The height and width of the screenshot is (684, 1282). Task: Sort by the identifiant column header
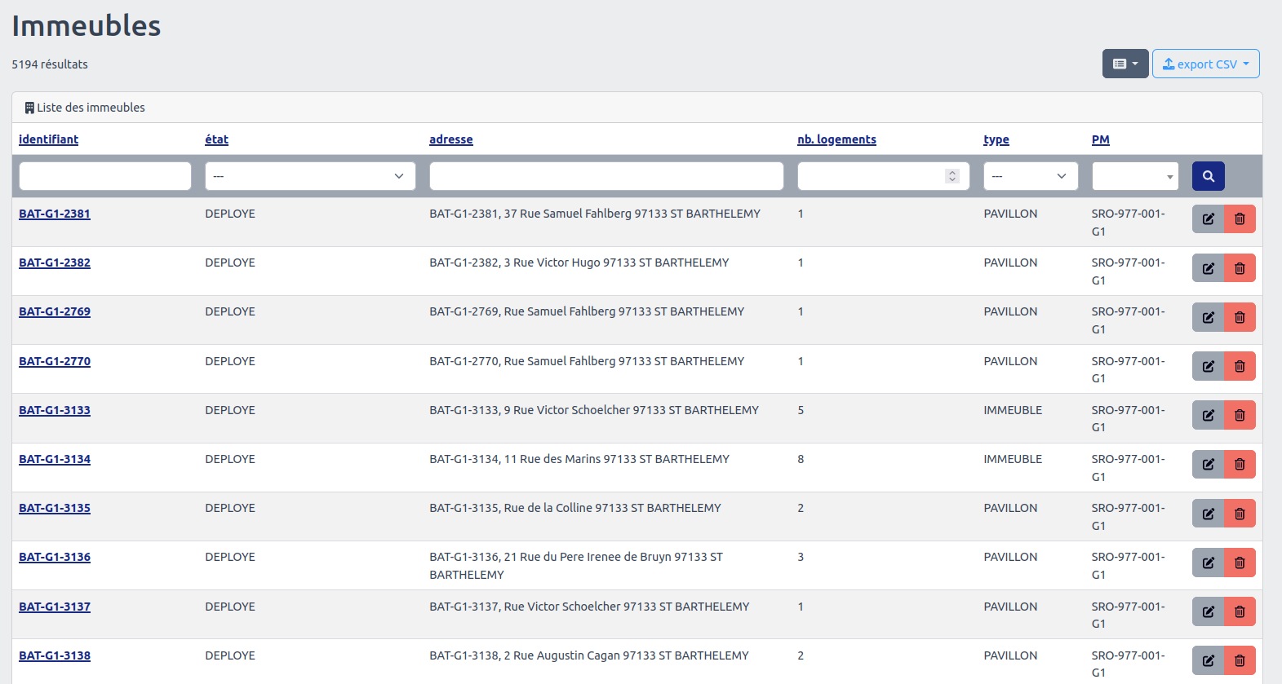point(48,139)
